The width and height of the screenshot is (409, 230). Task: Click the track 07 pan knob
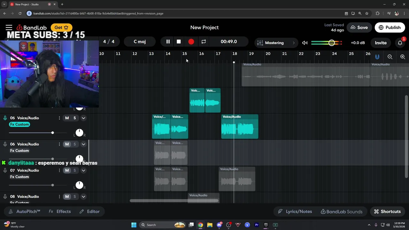[79, 185]
